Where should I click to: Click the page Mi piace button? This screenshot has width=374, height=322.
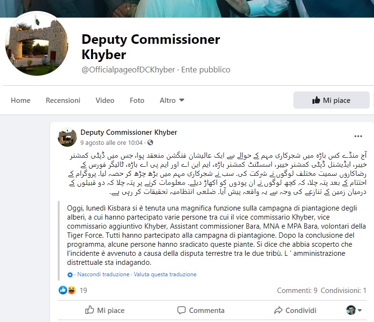331,100
